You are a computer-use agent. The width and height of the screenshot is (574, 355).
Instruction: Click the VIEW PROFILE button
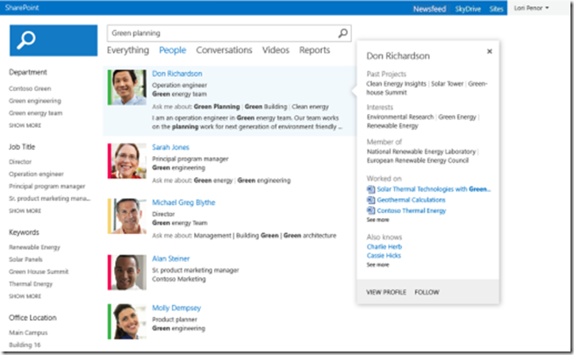click(384, 291)
